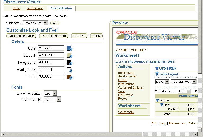
Task: Click horizontal scrollbar right arrow
Action: click(196, 134)
